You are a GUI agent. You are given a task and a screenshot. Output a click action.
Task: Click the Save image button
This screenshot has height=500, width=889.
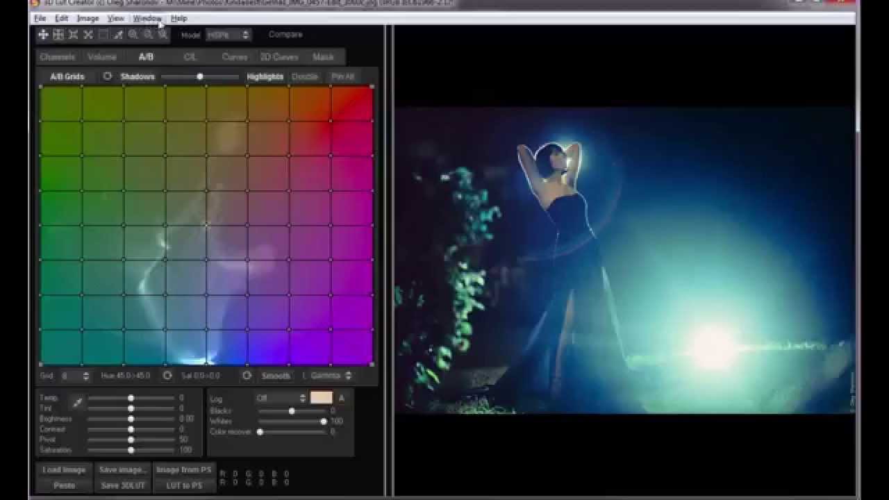(122, 470)
